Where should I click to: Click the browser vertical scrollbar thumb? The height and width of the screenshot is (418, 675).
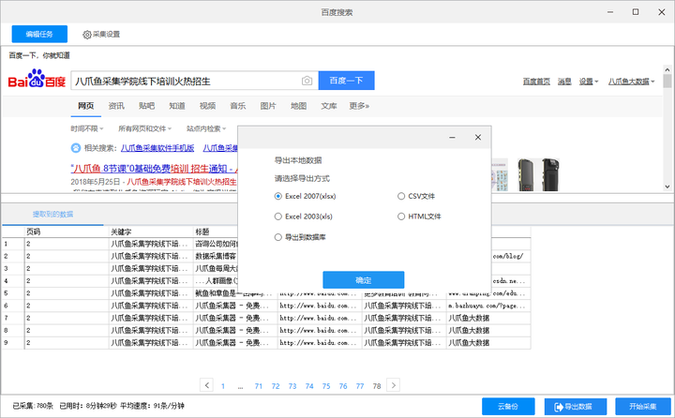coord(667,81)
